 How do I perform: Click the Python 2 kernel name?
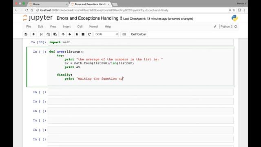pos(226,27)
